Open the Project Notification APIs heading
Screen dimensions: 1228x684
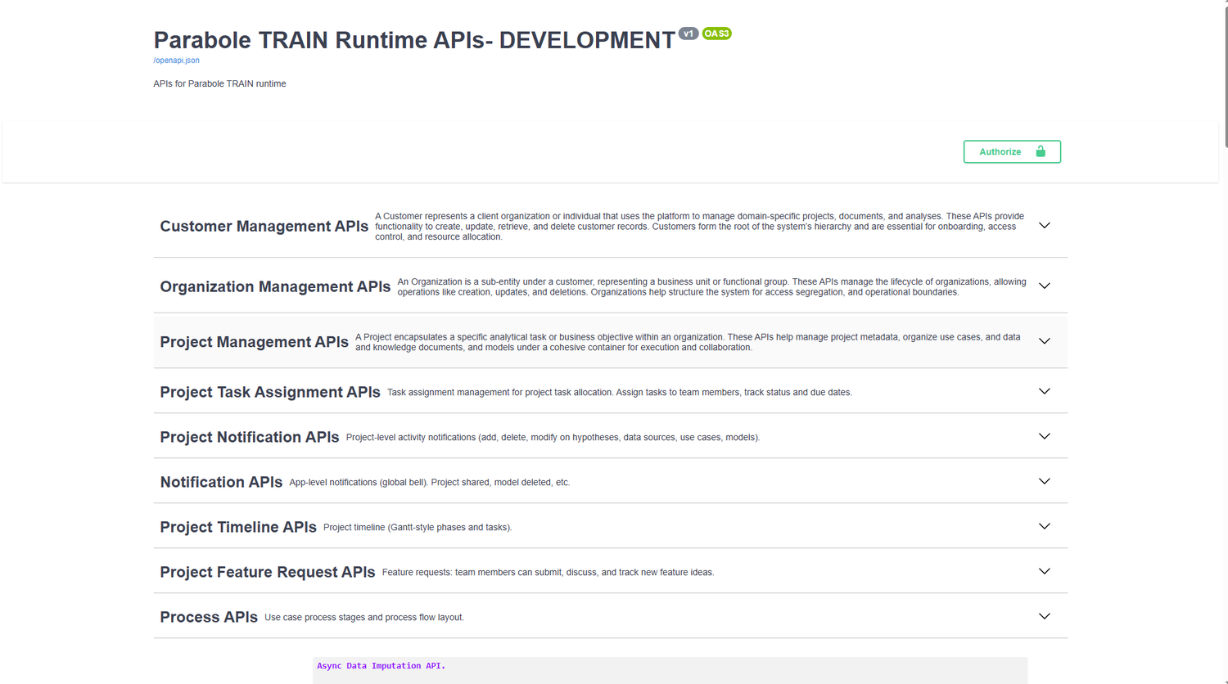click(250, 438)
